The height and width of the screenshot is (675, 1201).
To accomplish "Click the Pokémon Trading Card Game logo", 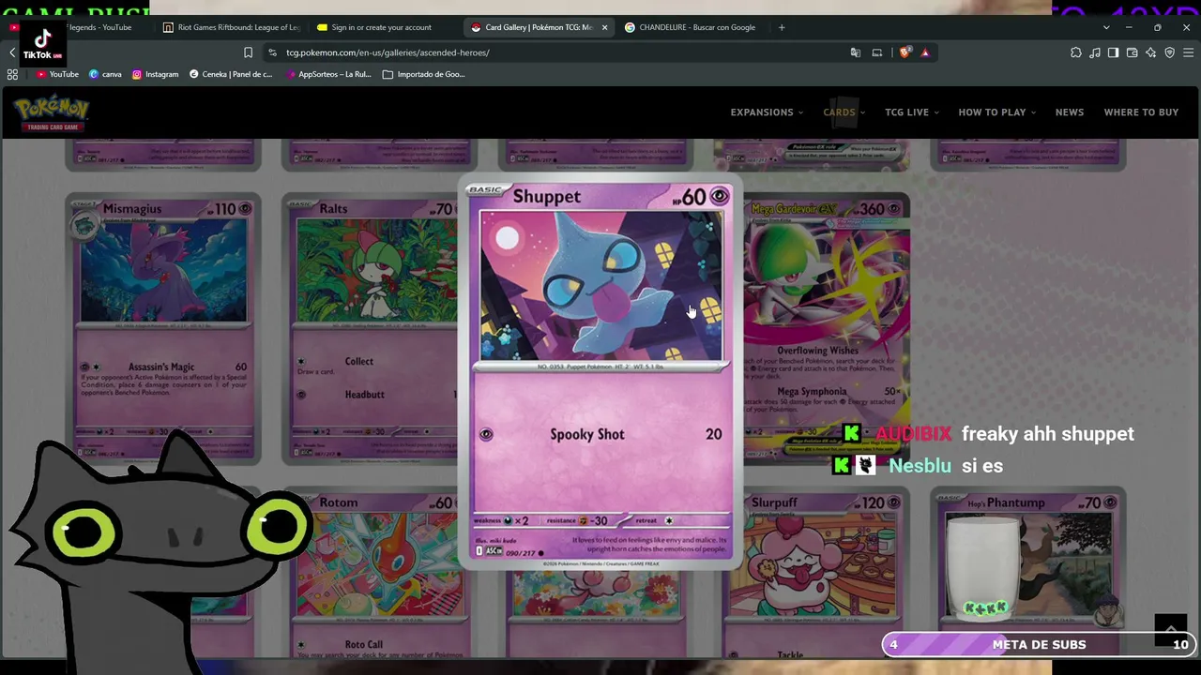I will click(51, 112).
